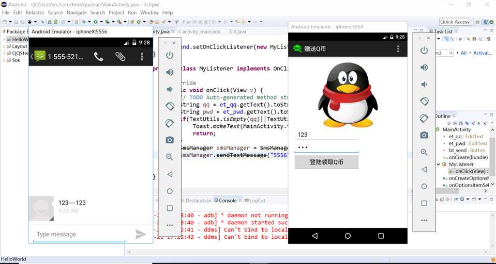Click the QQ number field showing 123
Screen dimensions: 496x264
pyautogui.click(x=326, y=135)
